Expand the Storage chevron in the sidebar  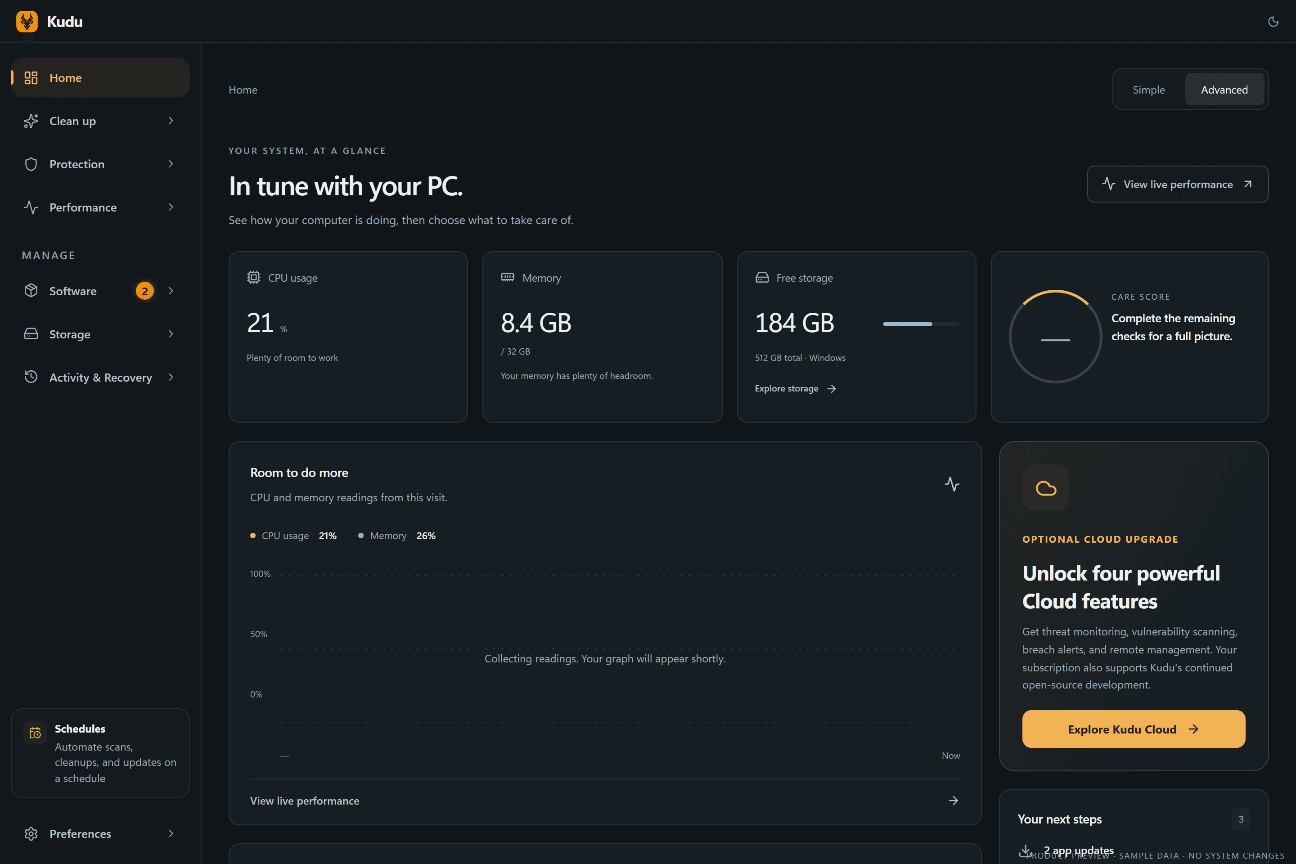pyautogui.click(x=171, y=334)
